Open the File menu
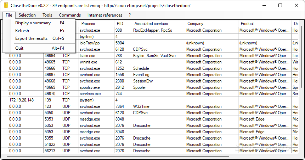The width and height of the screenshot is (305, 160). 9,15
